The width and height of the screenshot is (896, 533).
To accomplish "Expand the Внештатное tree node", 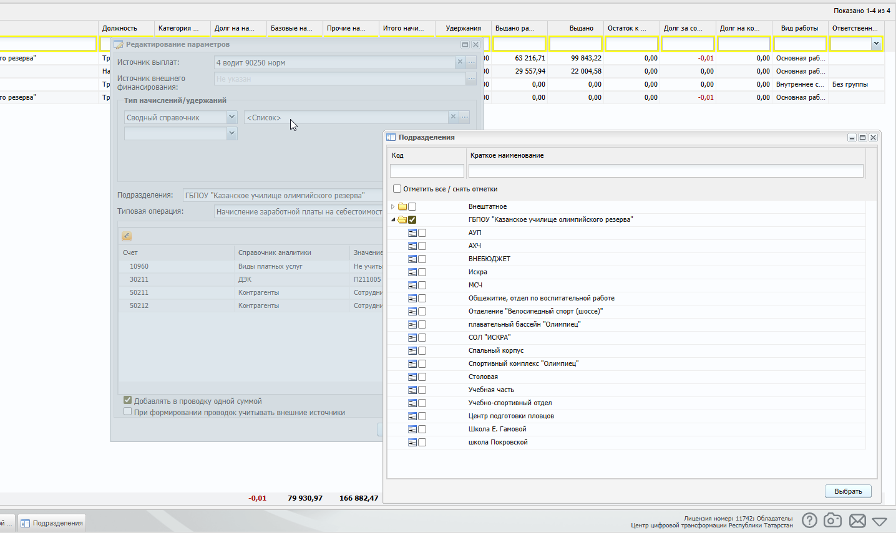I will point(392,207).
